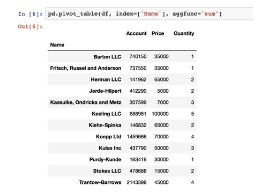Select Kassulke, Ondricka and Metz row

click(122, 102)
